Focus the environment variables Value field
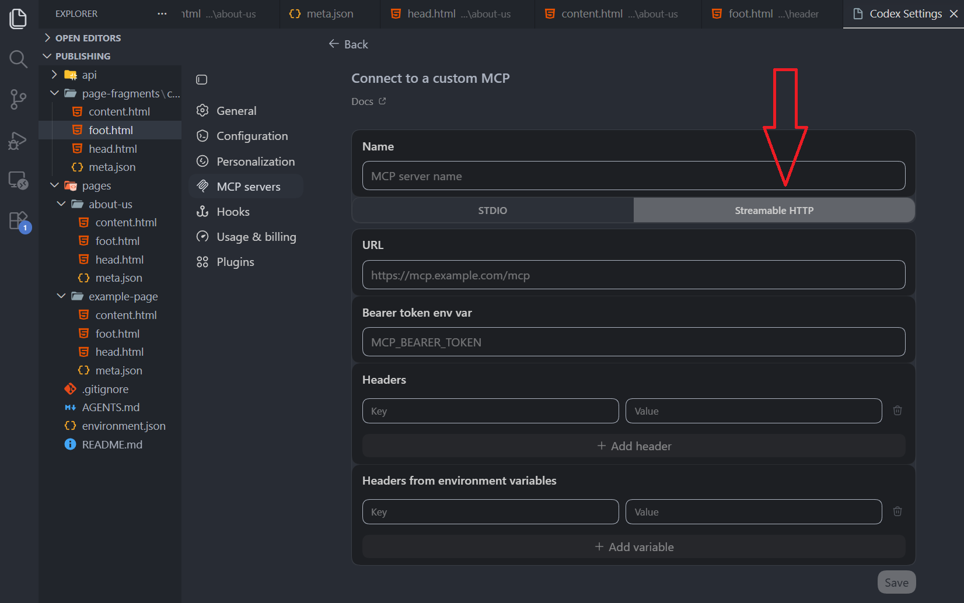 tap(753, 512)
